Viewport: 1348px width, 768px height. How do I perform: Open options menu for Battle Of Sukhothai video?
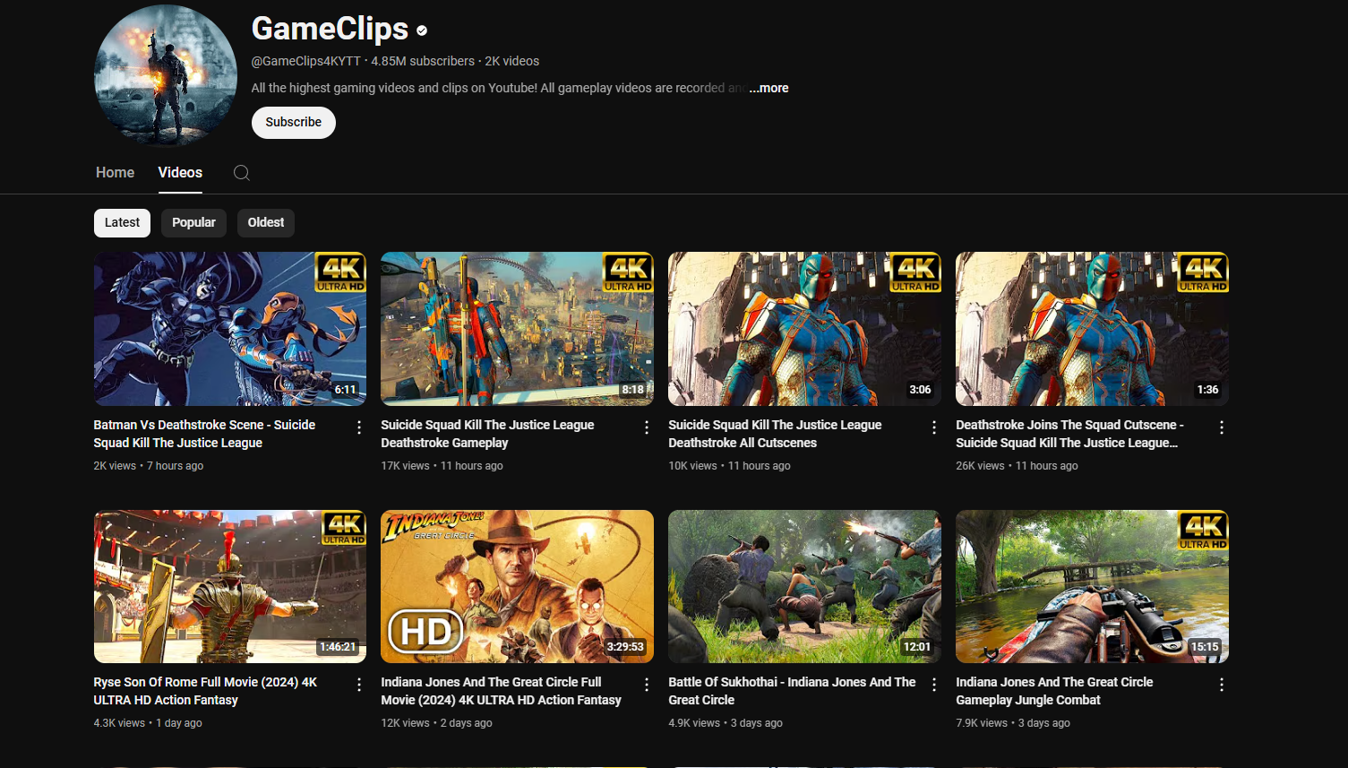tap(934, 685)
